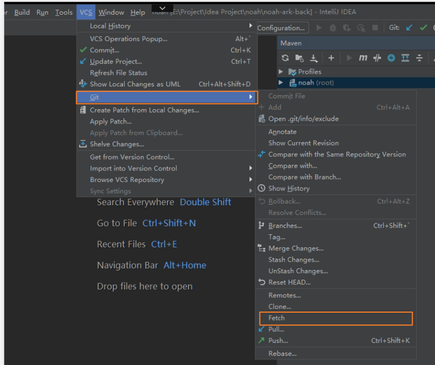This screenshot has width=435, height=365.
Task: Open Browse VCS Repository submenu
Action: (x=166, y=180)
